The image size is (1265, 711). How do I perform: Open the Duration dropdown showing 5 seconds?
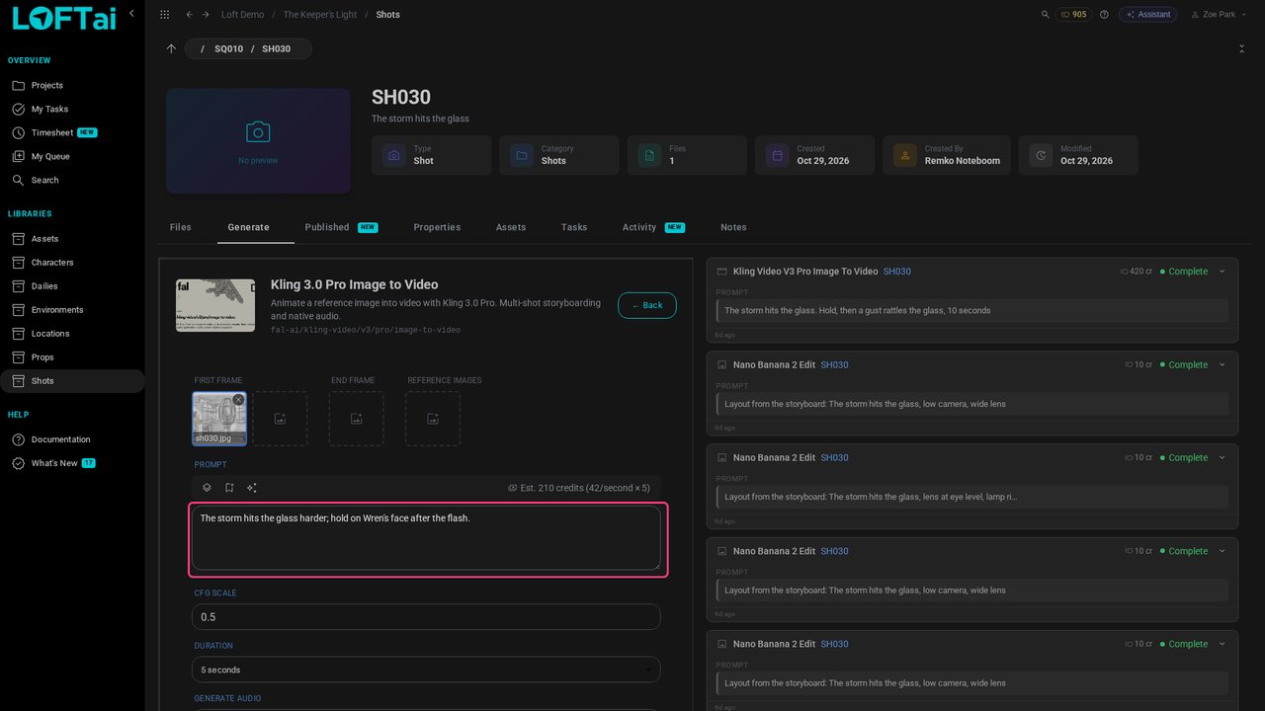tap(426, 670)
